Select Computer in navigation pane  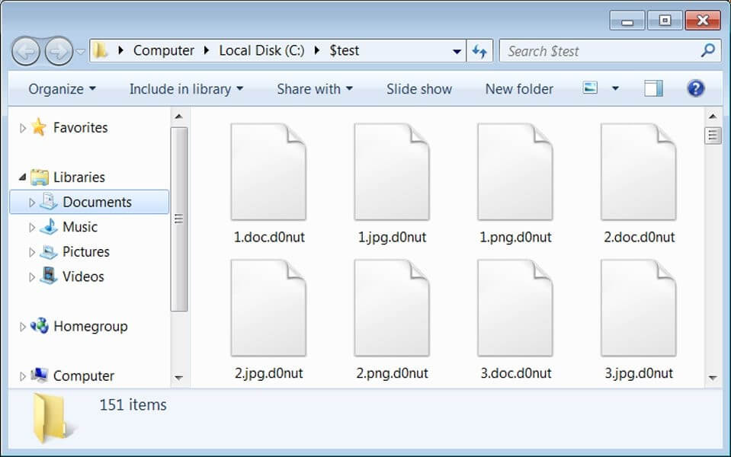coord(83,376)
